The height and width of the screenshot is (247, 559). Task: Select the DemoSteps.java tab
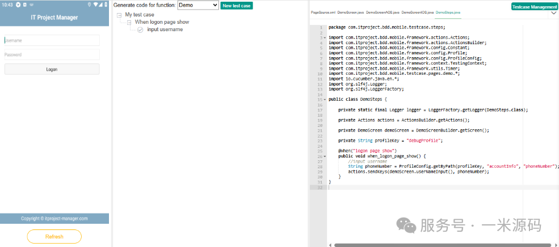tap(448, 12)
